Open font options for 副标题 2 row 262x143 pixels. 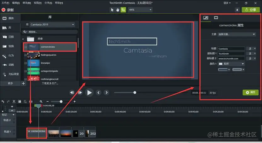click(251, 58)
